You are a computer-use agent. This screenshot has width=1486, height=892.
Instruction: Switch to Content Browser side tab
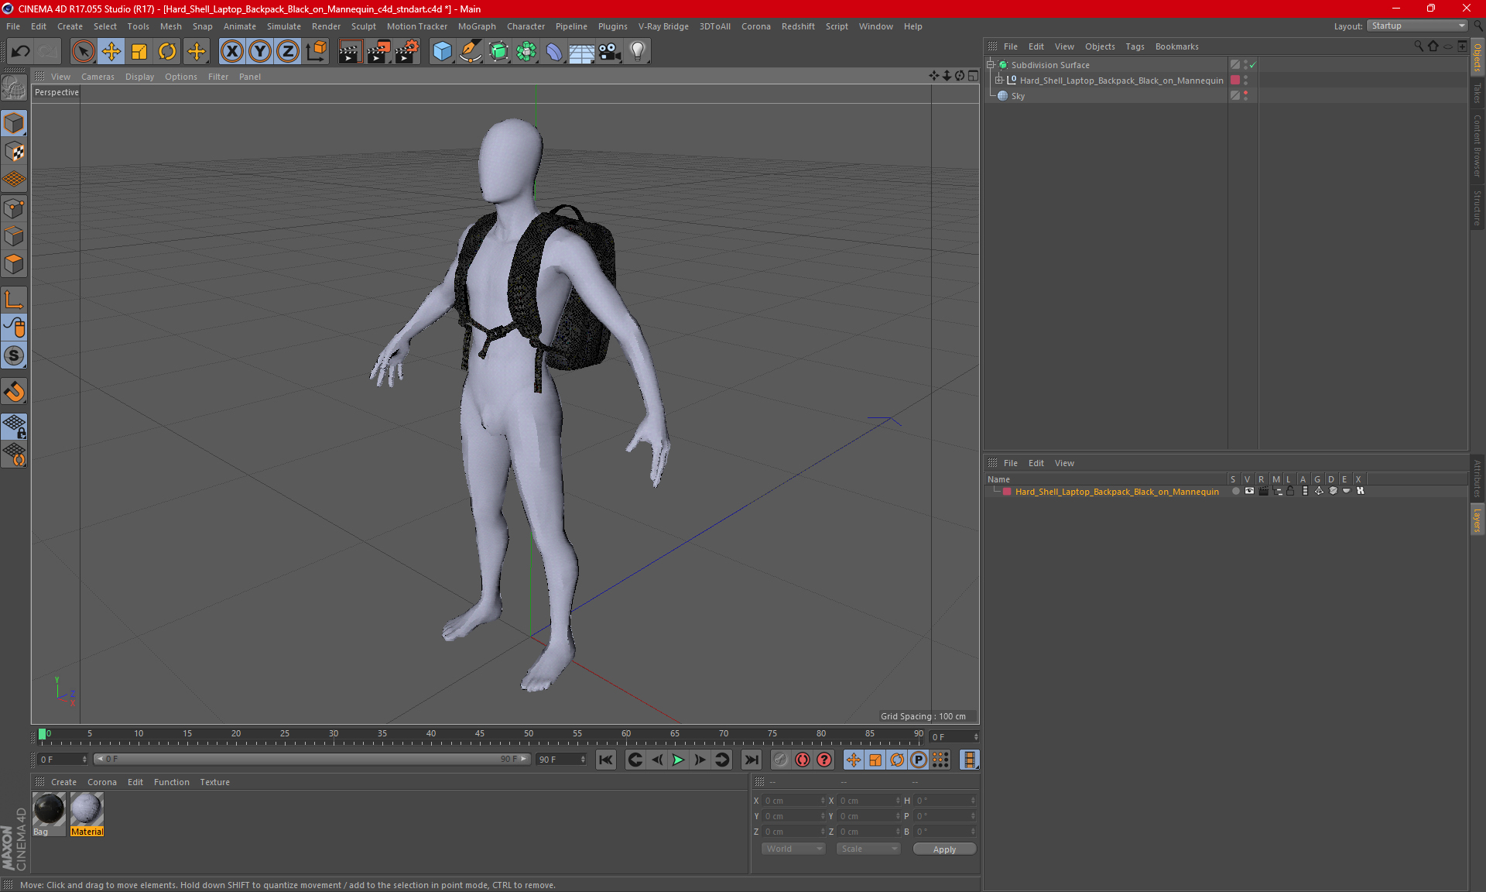1477,146
